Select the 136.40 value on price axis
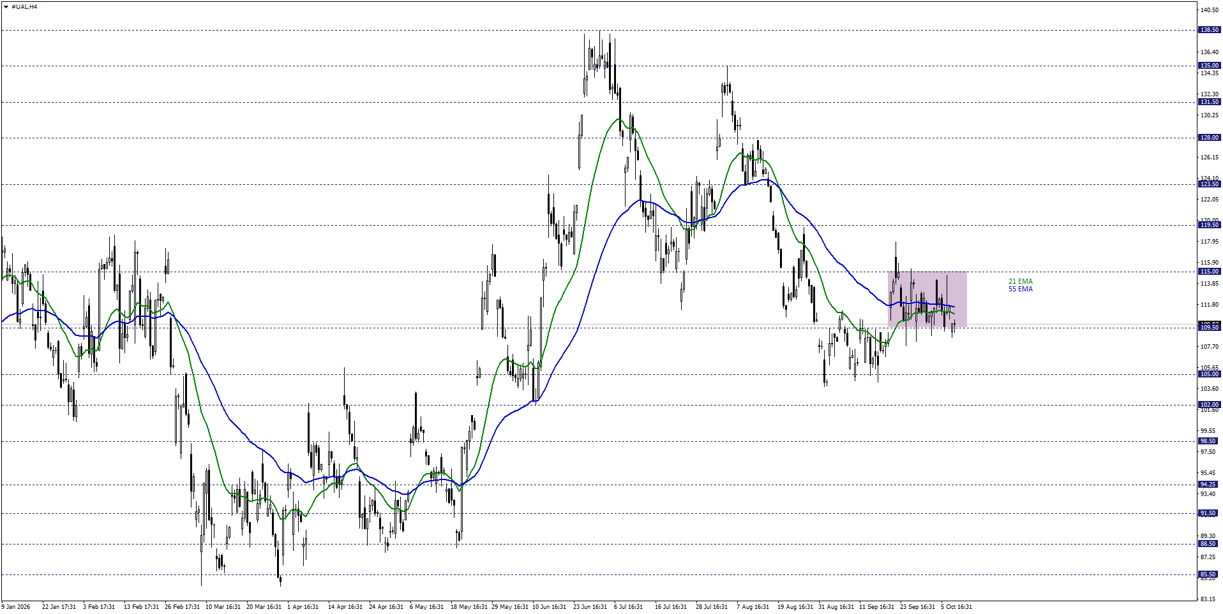 point(1210,52)
